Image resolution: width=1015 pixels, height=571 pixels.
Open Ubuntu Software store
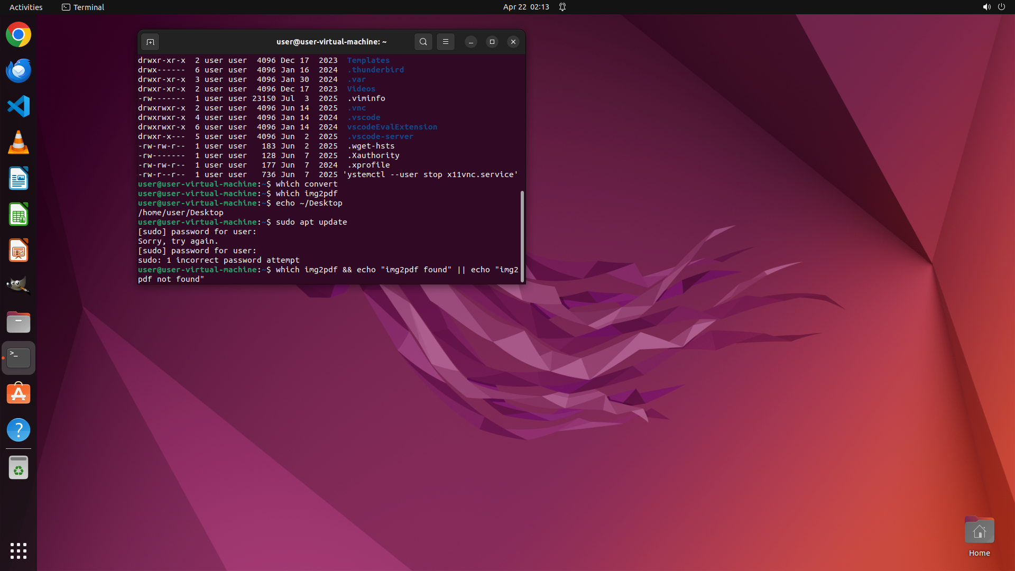coord(19,394)
